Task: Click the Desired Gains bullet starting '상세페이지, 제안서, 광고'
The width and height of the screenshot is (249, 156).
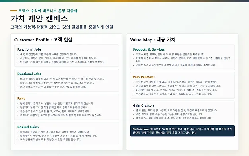Action: [58, 136]
